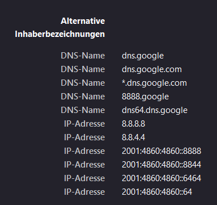Click the 2001:4860:4860::6464 address
217x205 pixels.
(161, 178)
